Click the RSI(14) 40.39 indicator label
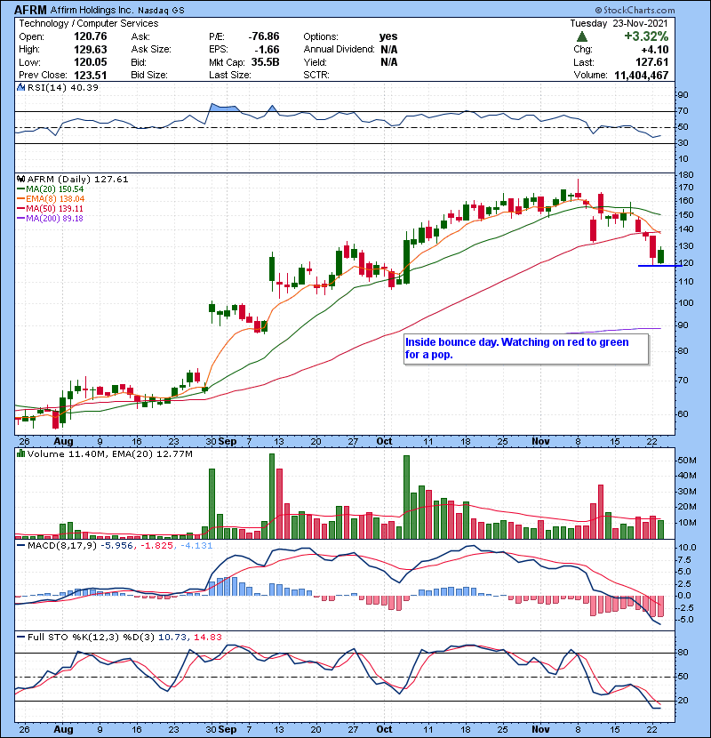This screenshot has width=711, height=738. [x=63, y=87]
